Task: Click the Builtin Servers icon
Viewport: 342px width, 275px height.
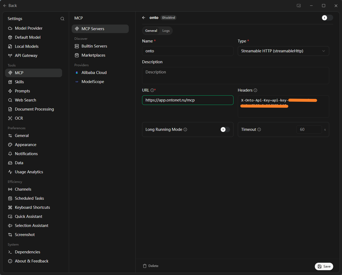Action: click(77, 46)
